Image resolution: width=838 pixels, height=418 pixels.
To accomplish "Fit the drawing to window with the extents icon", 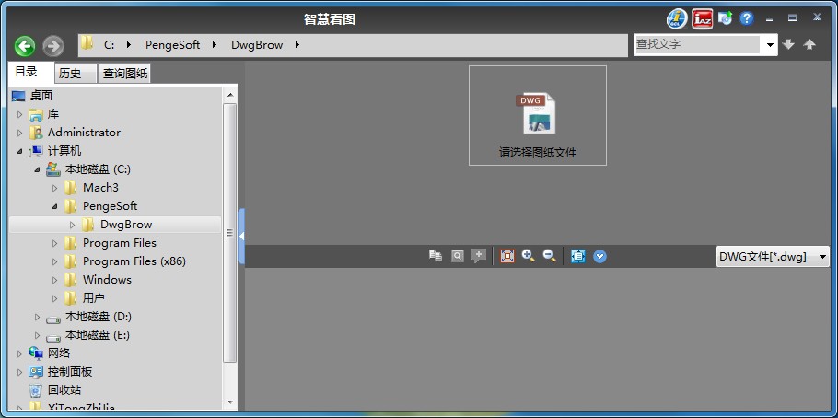I will [506, 256].
